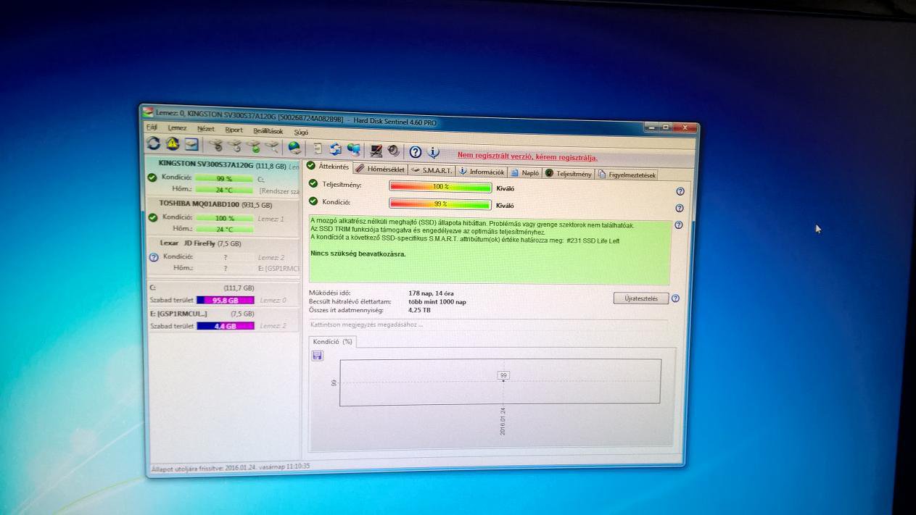
Task: Select the Lexar JD FireFly disk entry
Action: (x=223, y=256)
